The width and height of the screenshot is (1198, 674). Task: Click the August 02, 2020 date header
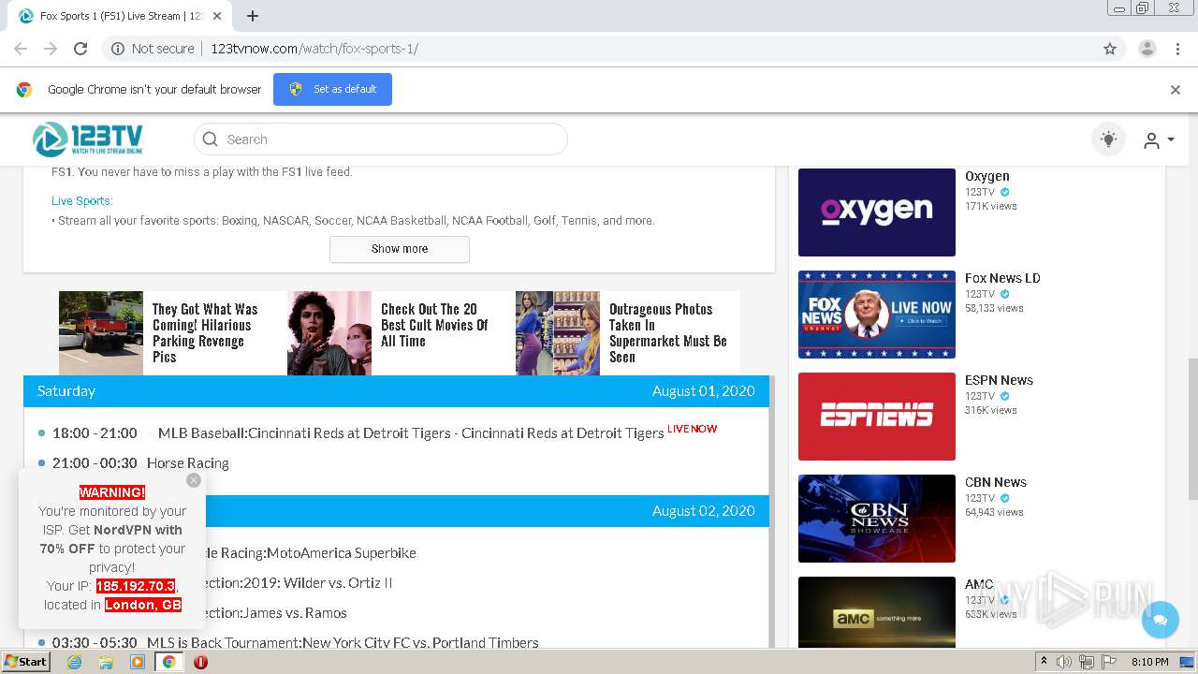pyautogui.click(x=703, y=511)
